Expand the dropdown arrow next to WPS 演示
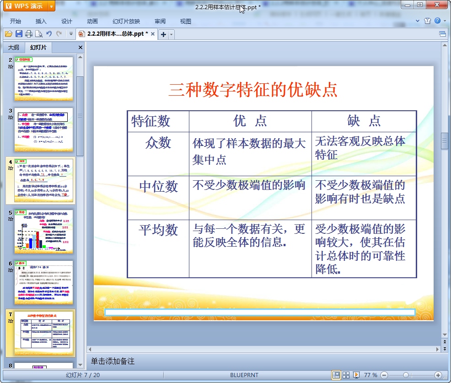 click(51, 6)
